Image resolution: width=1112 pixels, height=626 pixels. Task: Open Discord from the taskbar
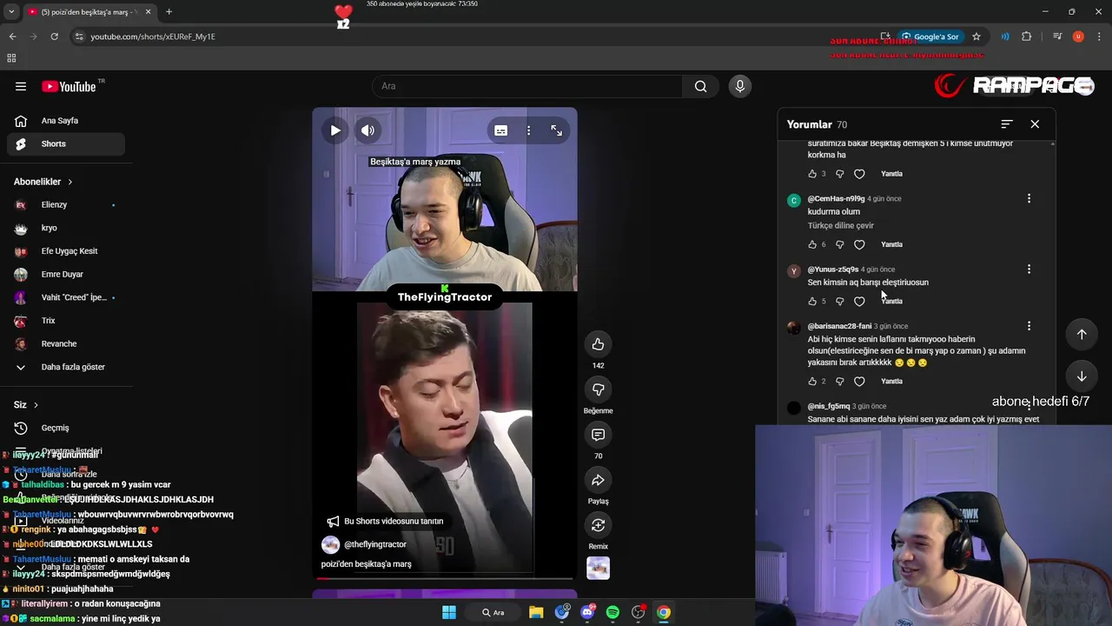point(587,612)
